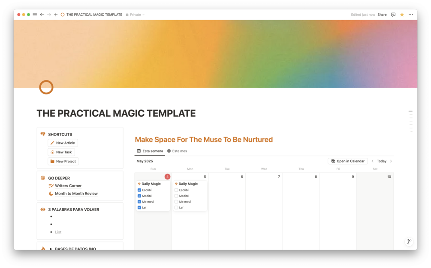
Task: Open Month to Month Review link
Action: pyautogui.click(x=76, y=194)
